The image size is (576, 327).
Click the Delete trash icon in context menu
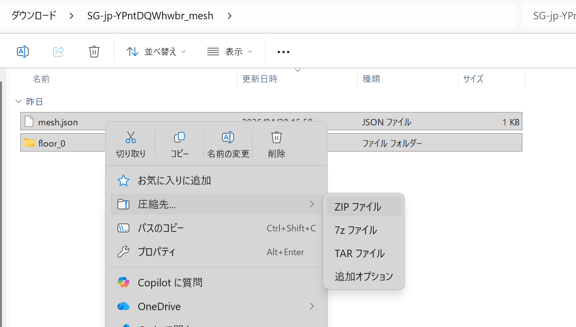277,137
